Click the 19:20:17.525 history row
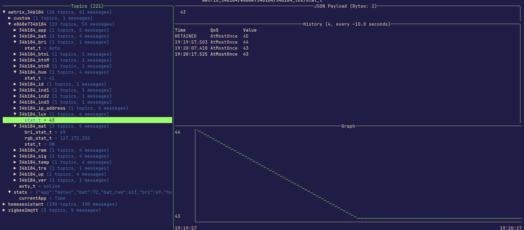Screen dimensions: 524x230 point(212,54)
